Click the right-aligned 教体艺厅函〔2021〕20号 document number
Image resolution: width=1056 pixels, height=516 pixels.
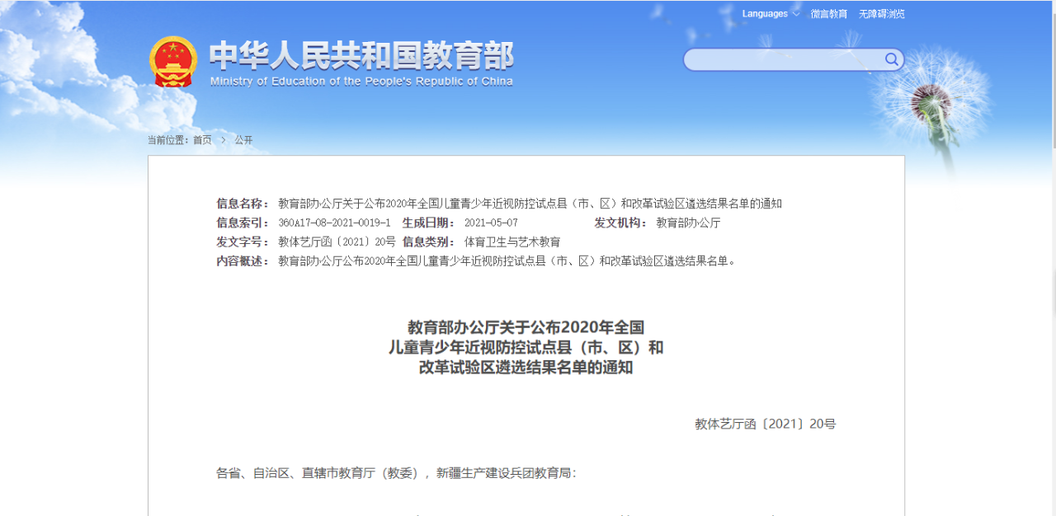point(765,425)
